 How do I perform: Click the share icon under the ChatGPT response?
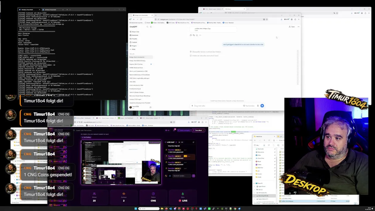[197, 35]
